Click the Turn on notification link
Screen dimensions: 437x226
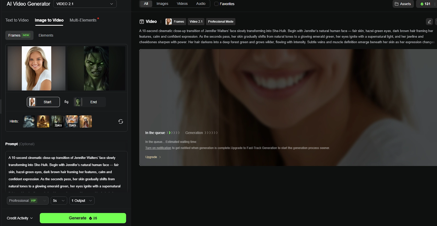[158, 148]
